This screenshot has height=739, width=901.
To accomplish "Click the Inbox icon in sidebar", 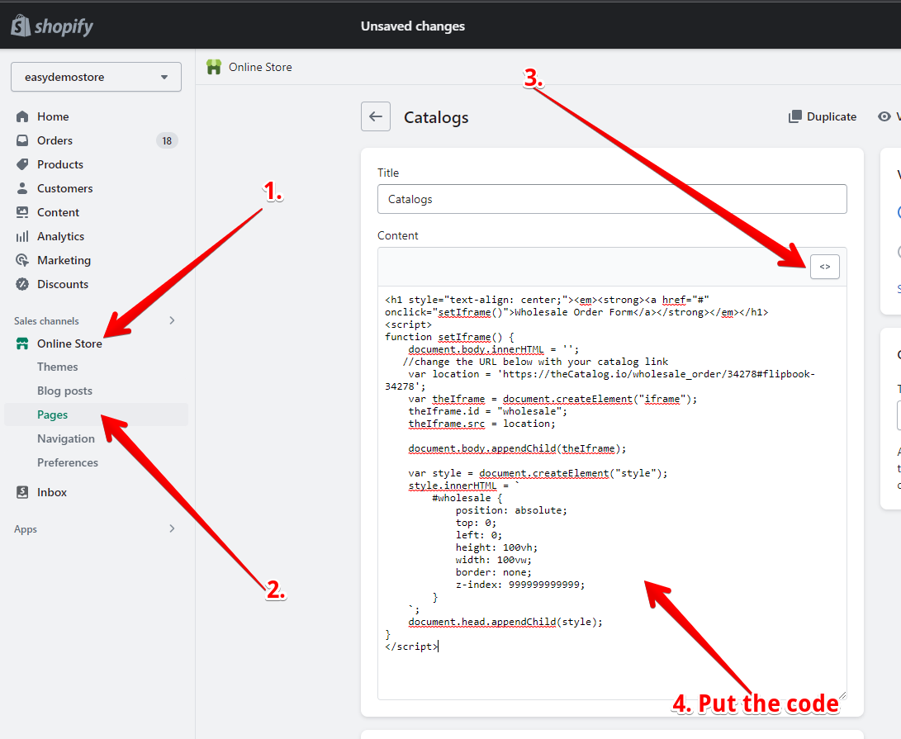I will (22, 492).
